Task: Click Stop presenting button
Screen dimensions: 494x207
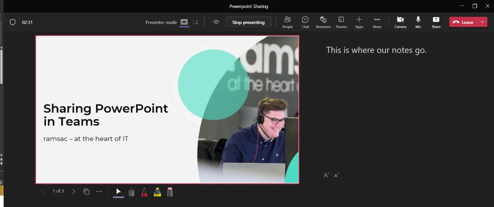Action: pyautogui.click(x=248, y=22)
